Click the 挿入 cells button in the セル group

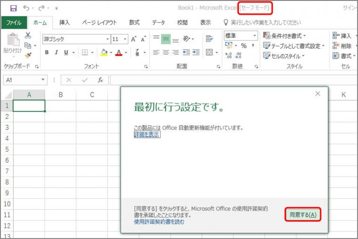tap(342, 36)
